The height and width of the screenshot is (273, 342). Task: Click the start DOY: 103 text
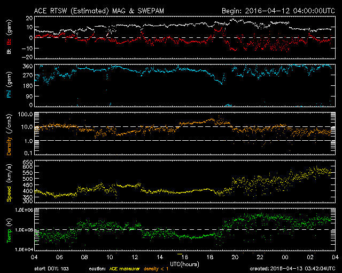[x=52, y=269]
